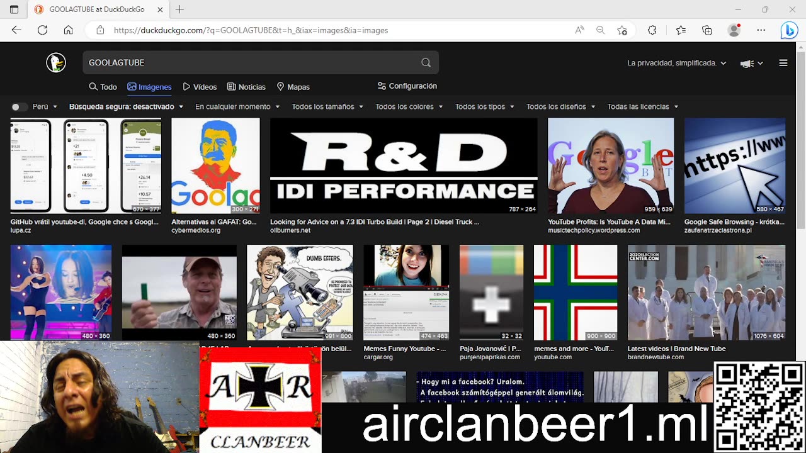The height and width of the screenshot is (453, 806).
Task: Open the Tab actions menu icon
Action: pos(14,9)
